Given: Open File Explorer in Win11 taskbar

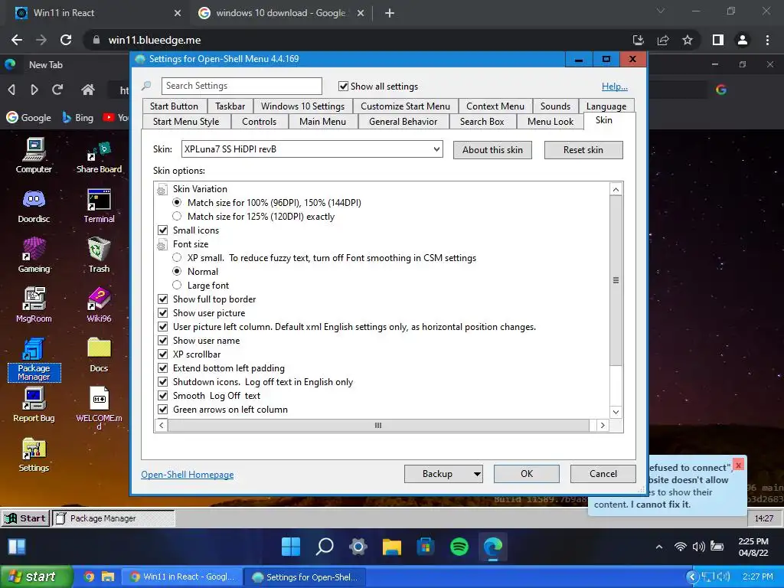Looking at the screenshot, I should tap(392, 547).
